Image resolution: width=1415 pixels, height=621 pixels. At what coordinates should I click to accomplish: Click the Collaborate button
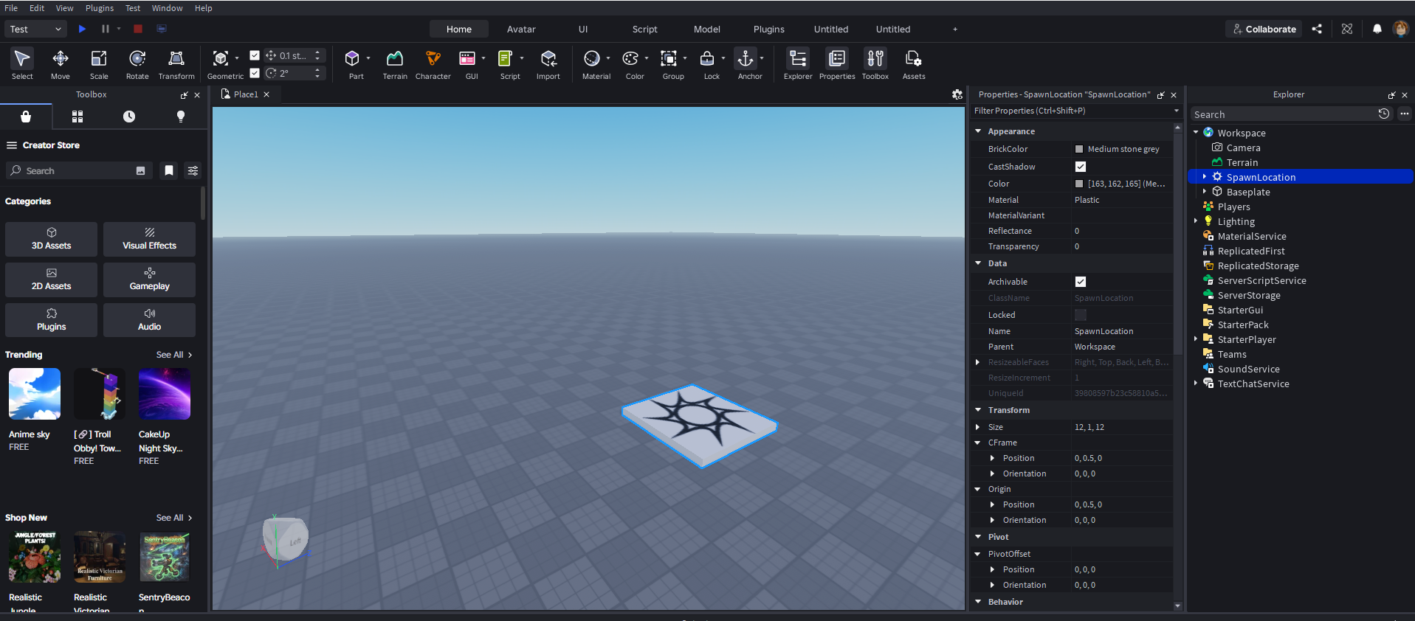[1264, 29]
